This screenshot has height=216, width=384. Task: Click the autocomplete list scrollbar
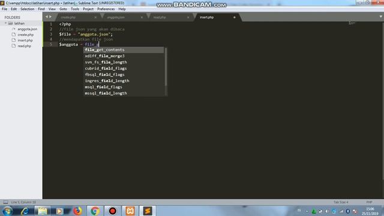click(166, 67)
